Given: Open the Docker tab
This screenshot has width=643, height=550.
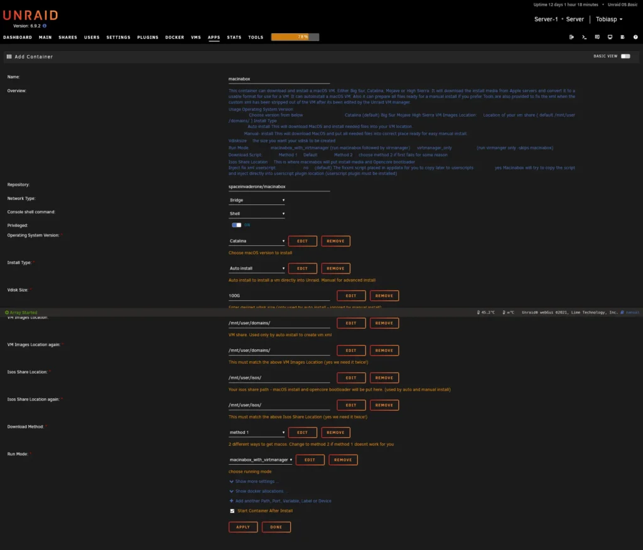Looking at the screenshot, I should (175, 37).
